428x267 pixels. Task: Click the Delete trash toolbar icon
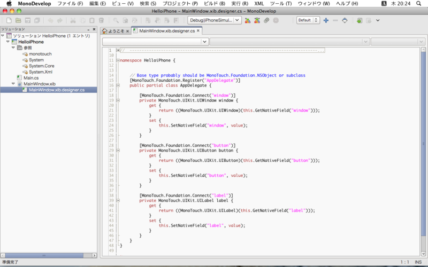pos(101,20)
